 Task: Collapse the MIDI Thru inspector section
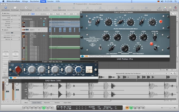3,13
